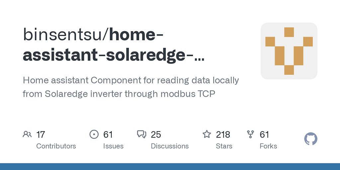Click the 25 discussions count
This screenshot has width=340, height=170.
(156, 135)
